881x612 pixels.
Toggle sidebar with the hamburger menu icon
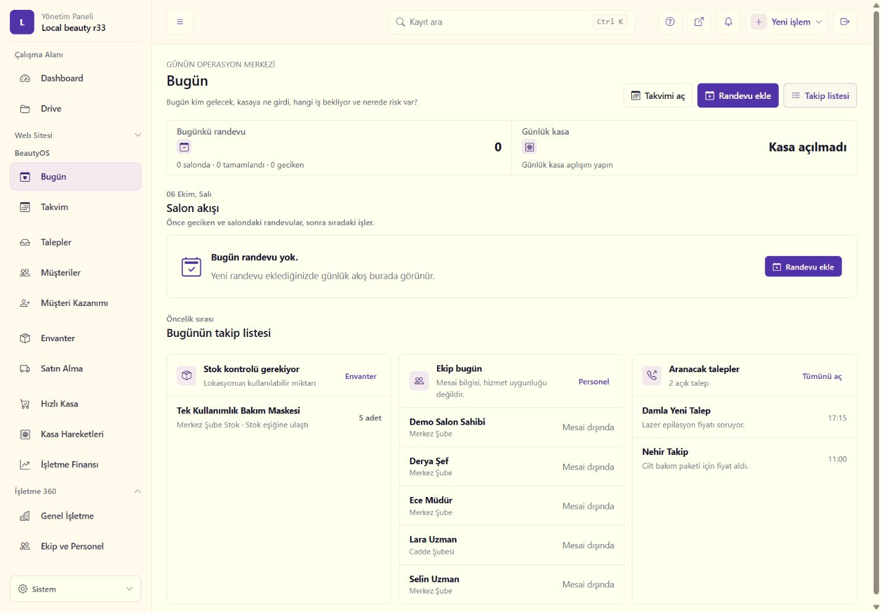tap(180, 22)
